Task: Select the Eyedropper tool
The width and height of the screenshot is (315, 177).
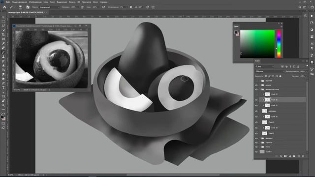Action: click(3, 44)
